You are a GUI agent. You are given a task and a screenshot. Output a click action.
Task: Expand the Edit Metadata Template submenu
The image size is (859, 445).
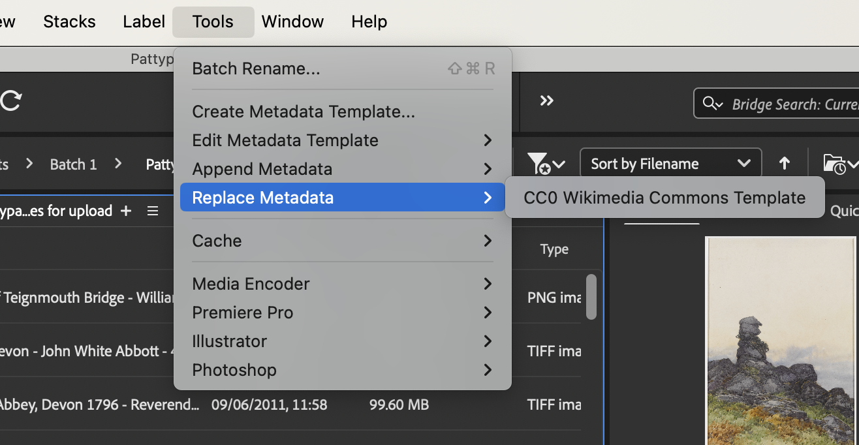pyautogui.click(x=343, y=140)
